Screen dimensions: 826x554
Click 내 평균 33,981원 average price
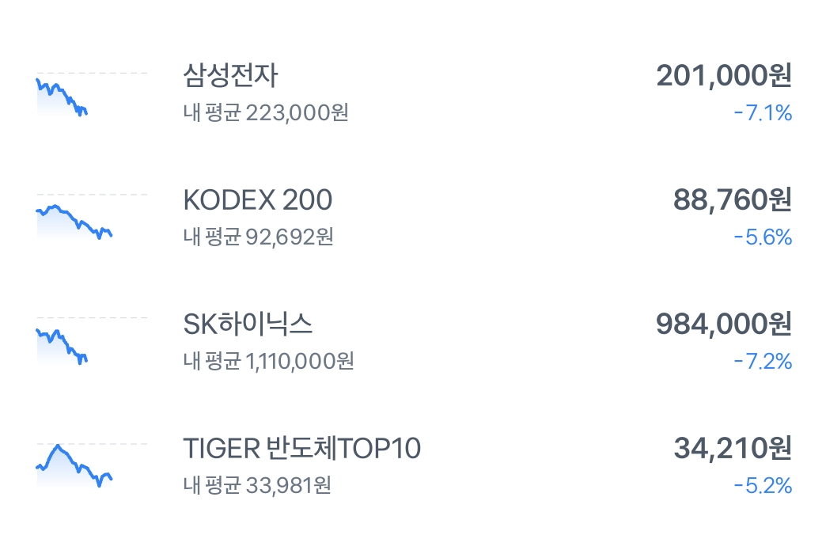pos(257,485)
